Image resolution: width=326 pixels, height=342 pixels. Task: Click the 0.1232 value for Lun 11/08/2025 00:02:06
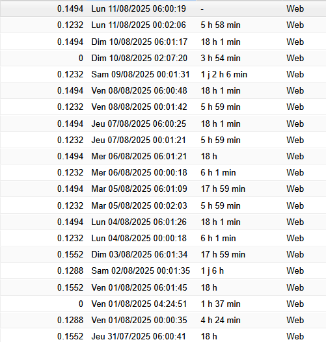70,25
